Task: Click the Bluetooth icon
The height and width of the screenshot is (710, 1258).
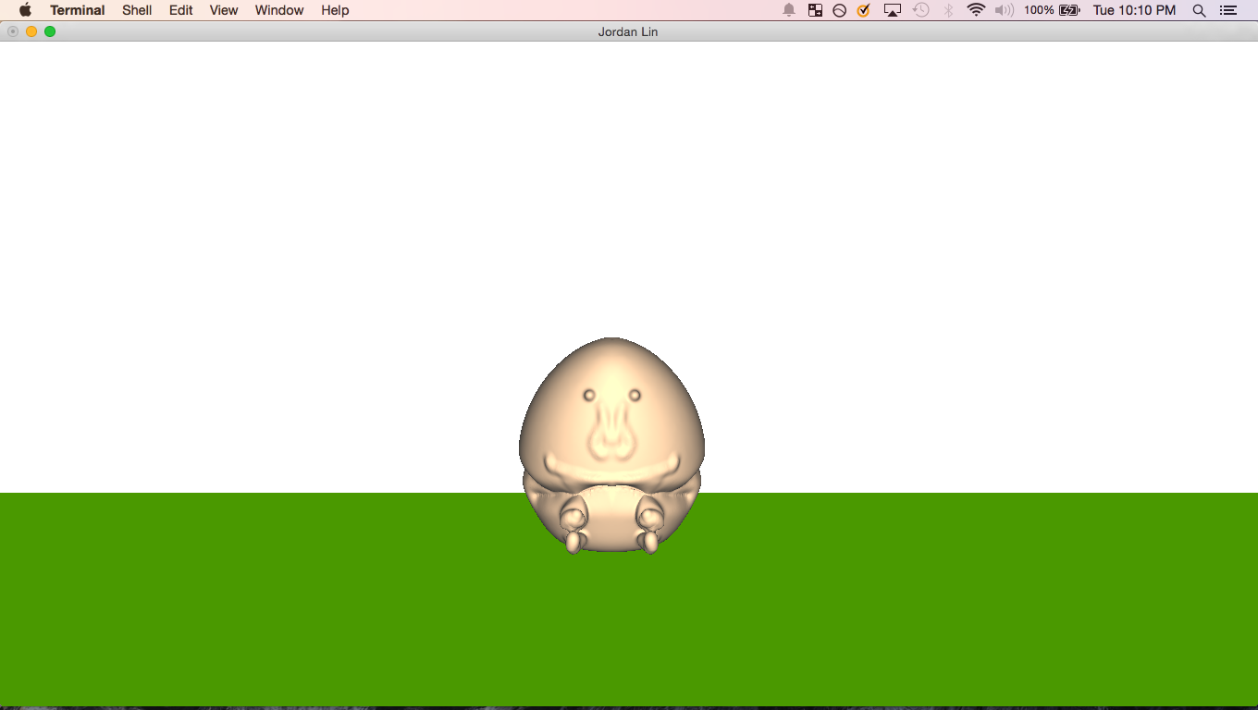Action: [948, 10]
